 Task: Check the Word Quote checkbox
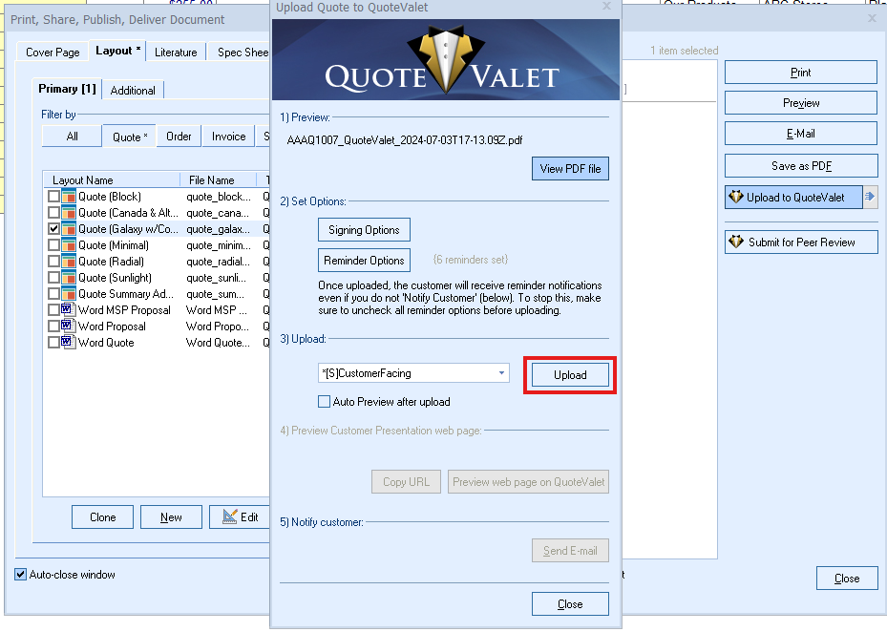click(x=53, y=343)
